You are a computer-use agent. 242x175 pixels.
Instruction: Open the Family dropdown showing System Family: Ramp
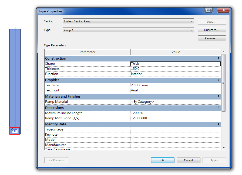(128, 21)
